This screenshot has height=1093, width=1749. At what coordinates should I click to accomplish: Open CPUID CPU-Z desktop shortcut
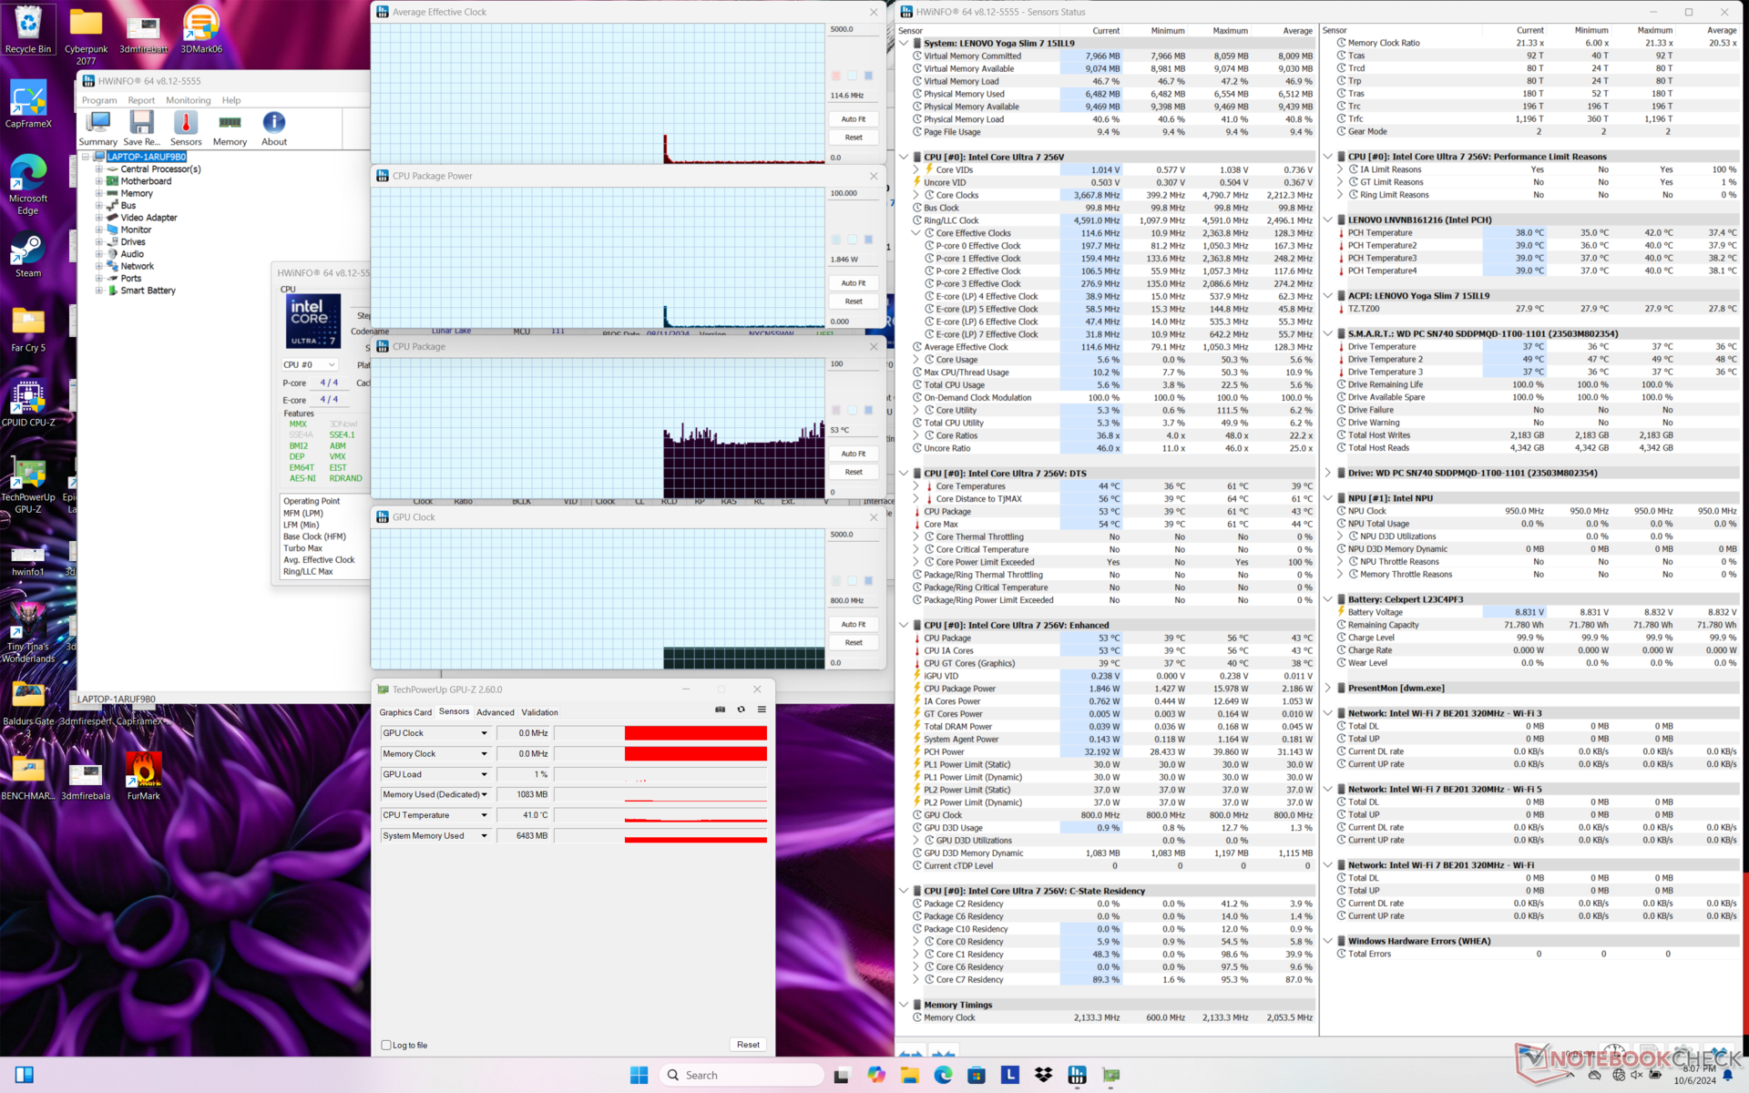pyautogui.click(x=28, y=403)
